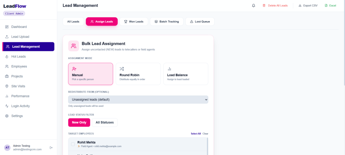Click Delete All Leads button
This screenshot has width=345, height=155.
point(275,5)
